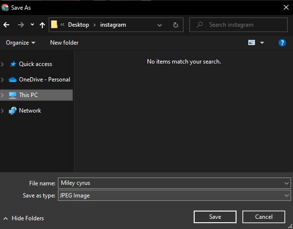Image resolution: width=293 pixels, height=229 pixels.
Task: Select This PC in navigation pane
Action: click(x=28, y=95)
